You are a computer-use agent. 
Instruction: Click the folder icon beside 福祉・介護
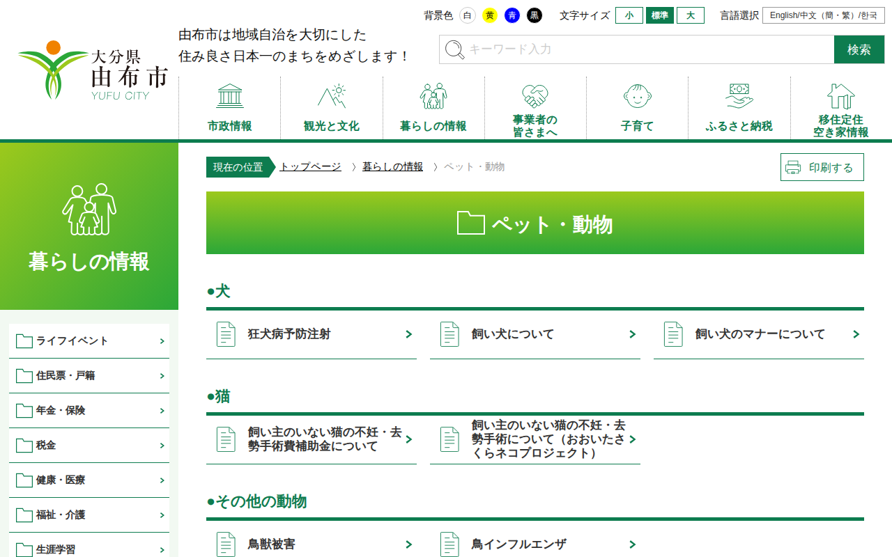[x=24, y=515]
